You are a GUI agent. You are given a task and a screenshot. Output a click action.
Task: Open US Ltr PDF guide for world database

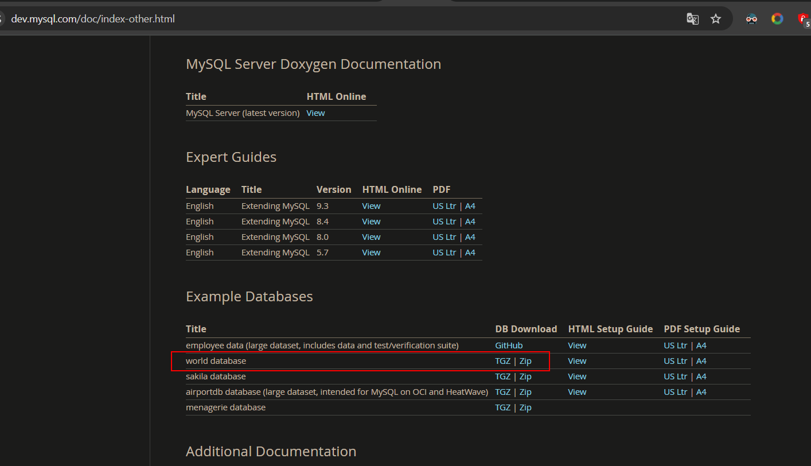pos(676,361)
